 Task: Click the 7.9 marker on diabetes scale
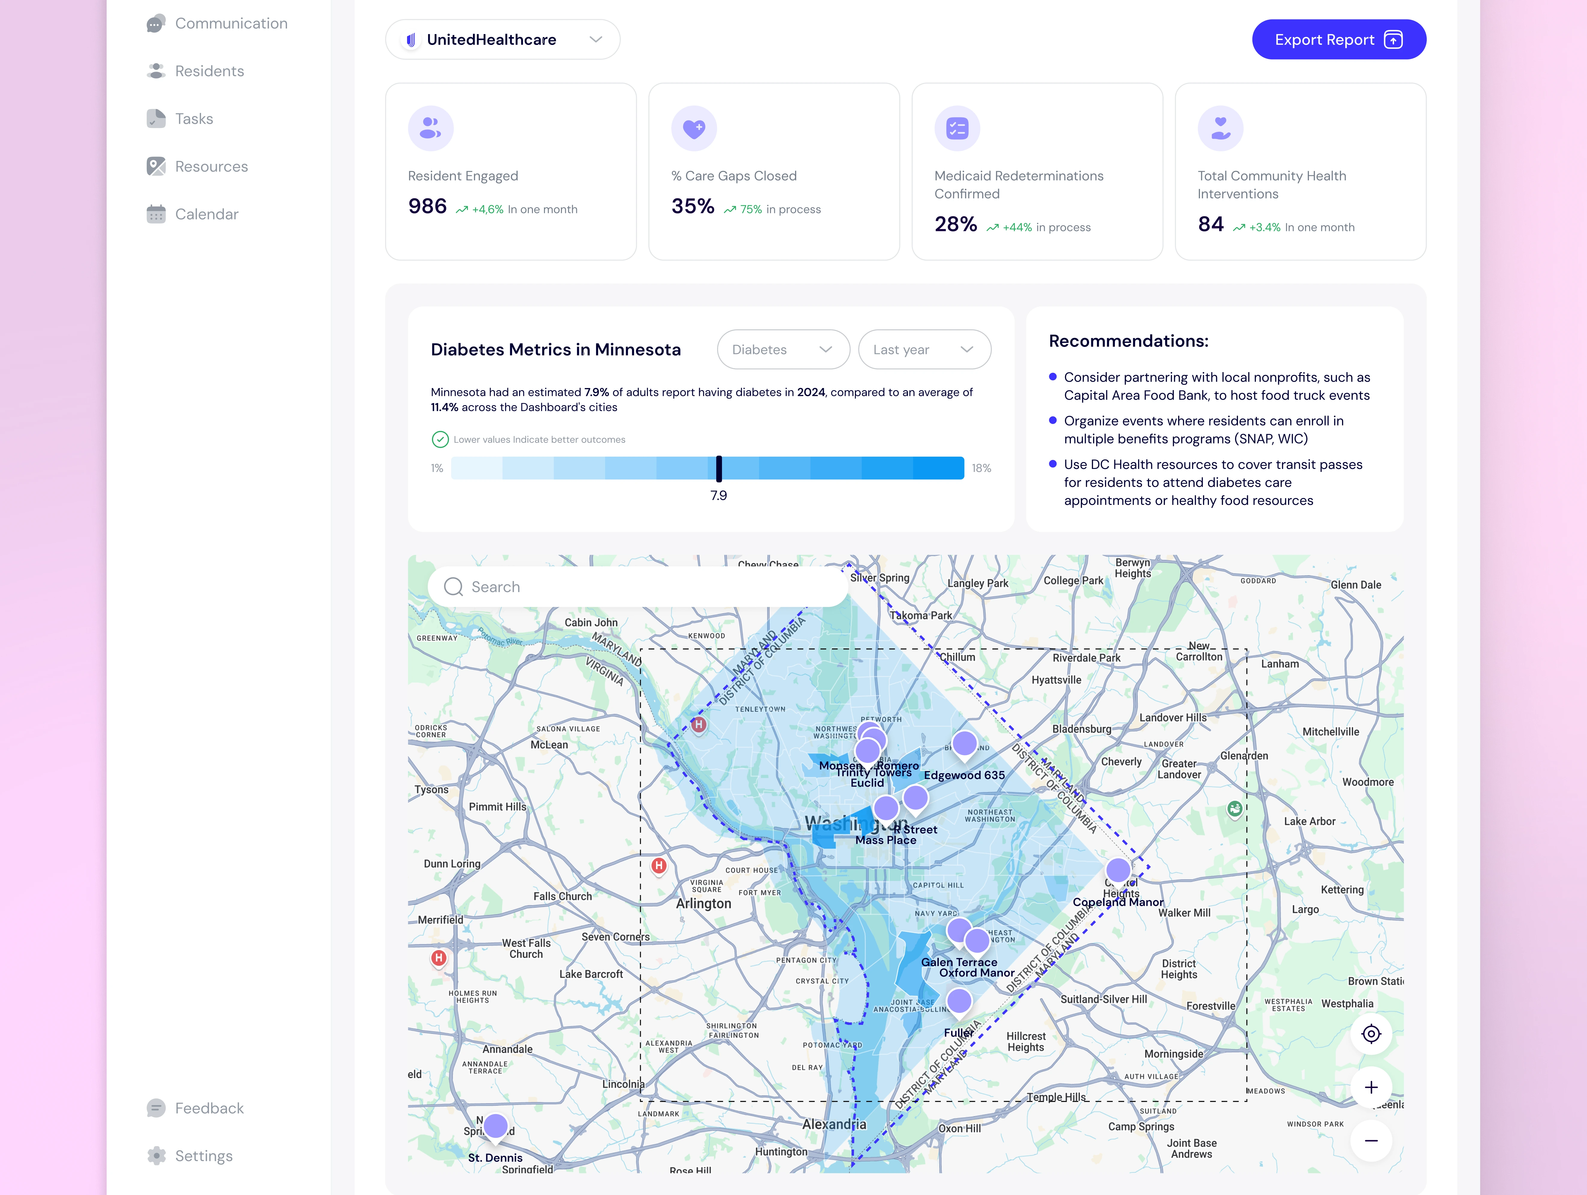click(x=719, y=469)
